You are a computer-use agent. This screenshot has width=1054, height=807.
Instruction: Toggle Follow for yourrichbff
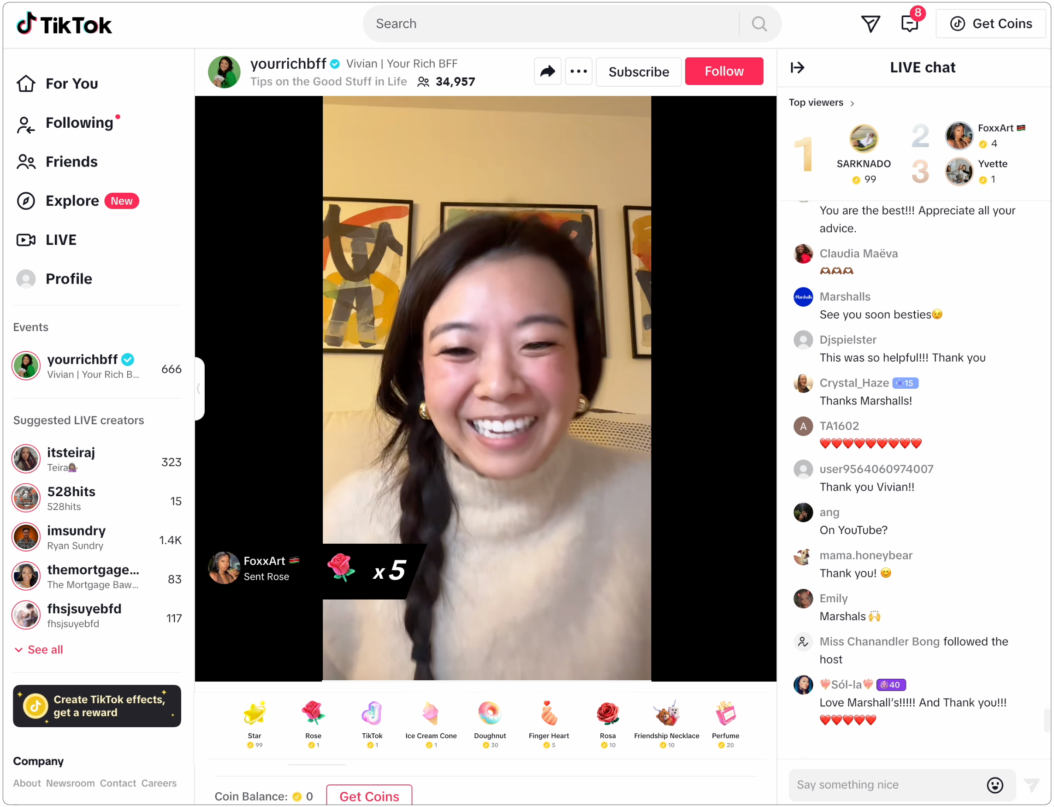point(723,71)
